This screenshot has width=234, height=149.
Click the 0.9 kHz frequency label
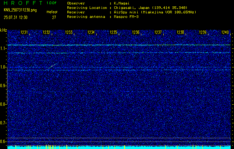(3, 86)
